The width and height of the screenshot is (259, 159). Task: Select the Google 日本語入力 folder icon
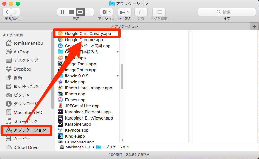point(60,52)
